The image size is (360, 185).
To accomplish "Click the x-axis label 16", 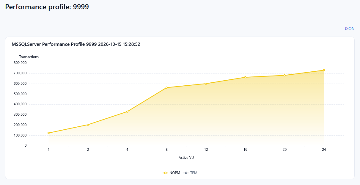I will click(245, 150).
